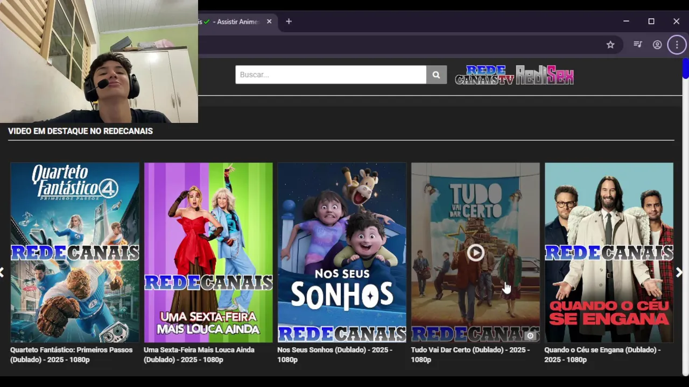Go to next featured videos with right arrow
The image size is (689, 387).
679,273
